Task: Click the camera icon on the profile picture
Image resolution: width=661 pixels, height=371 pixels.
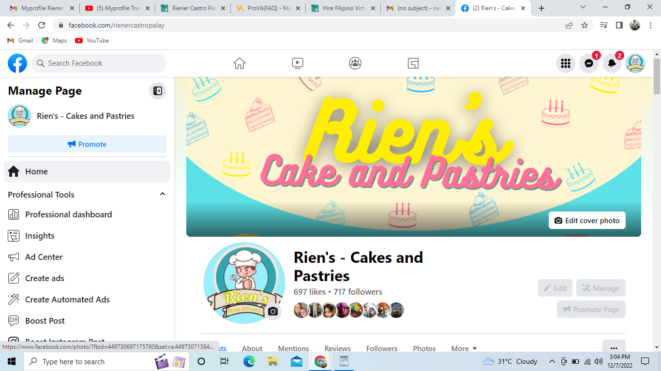Action: coord(273,312)
